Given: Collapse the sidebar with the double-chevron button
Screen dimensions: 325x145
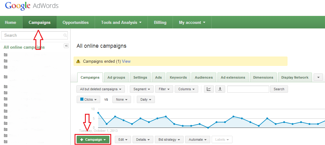Looking at the screenshot, I should [x=66, y=46].
